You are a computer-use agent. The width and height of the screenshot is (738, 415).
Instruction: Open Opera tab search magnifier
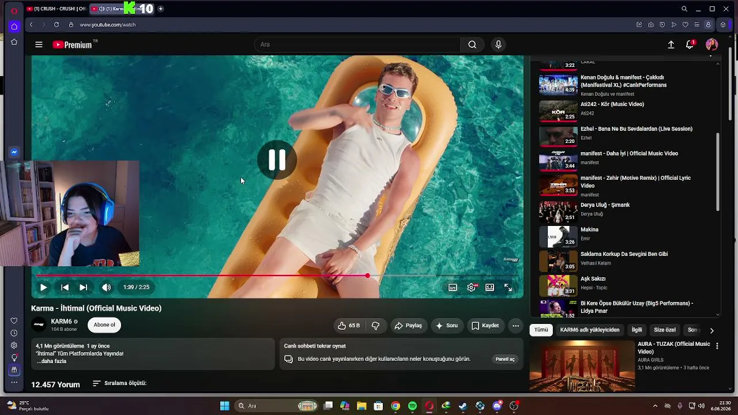(x=684, y=9)
